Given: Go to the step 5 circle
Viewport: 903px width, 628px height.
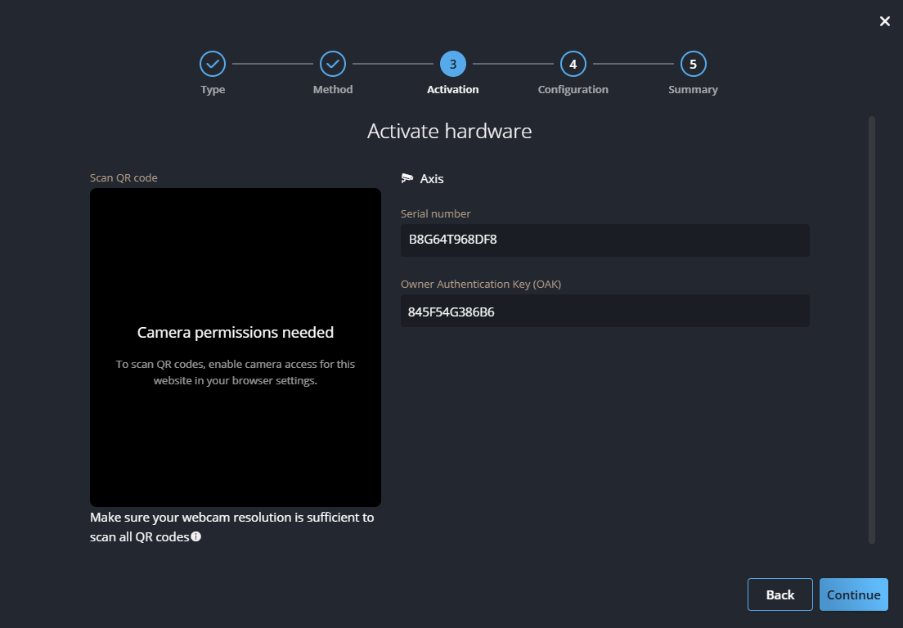Looking at the screenshot, I should 693,64.
